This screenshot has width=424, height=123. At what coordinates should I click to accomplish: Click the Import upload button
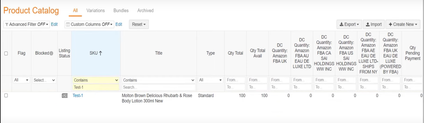pos(374,24)
